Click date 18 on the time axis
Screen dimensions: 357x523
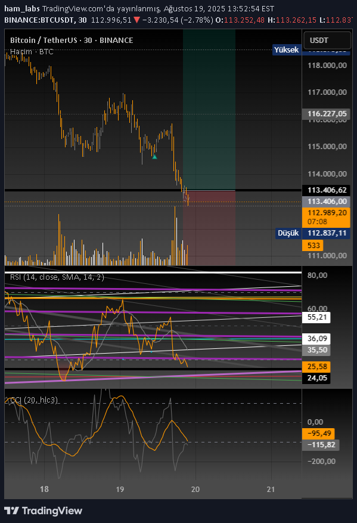point(44,490)
